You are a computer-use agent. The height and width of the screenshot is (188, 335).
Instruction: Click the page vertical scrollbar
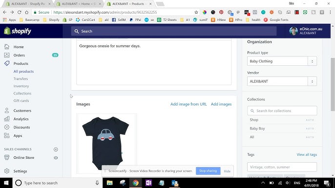point(333,84)
